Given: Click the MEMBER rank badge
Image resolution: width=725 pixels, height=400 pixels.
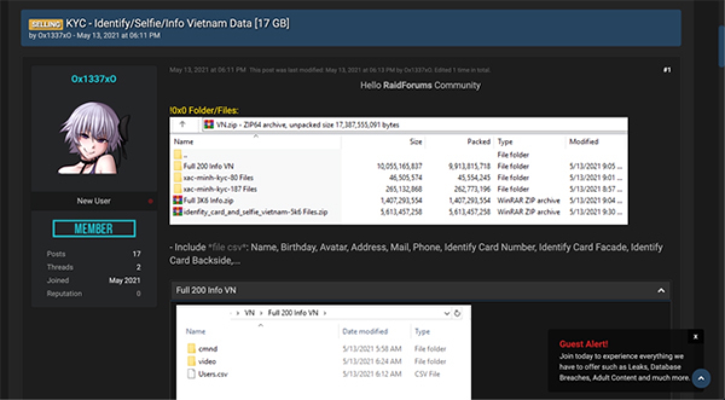Looking at the screenshot, I should pos(94,228).
